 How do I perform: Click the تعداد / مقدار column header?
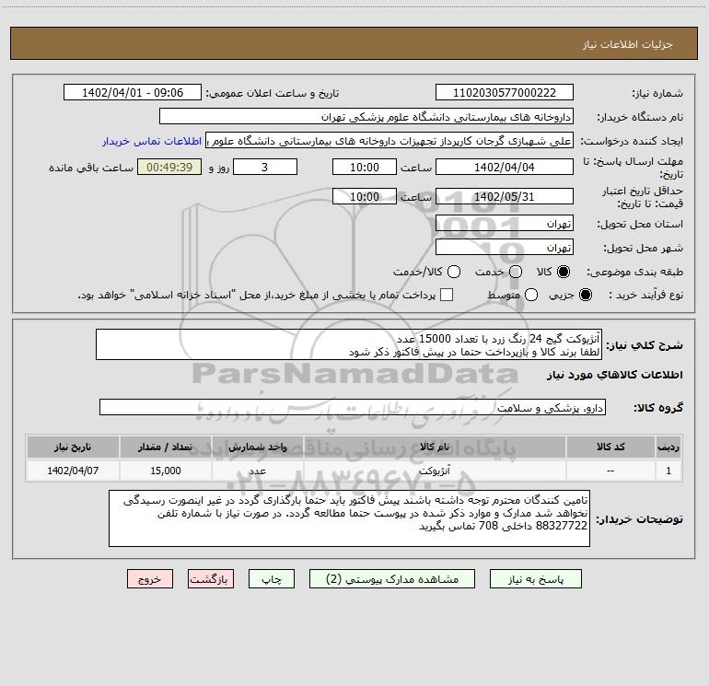coord(165,447)
